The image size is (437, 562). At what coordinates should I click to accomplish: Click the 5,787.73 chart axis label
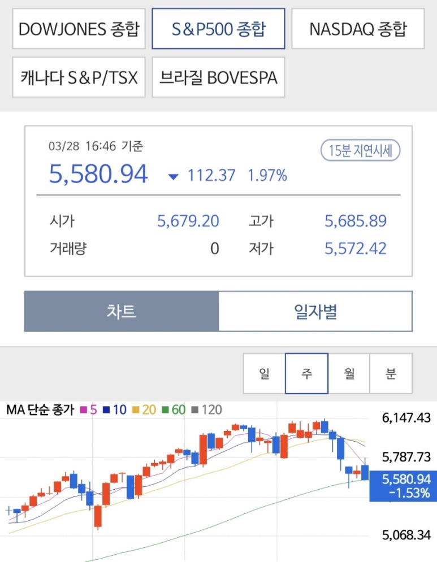click(406, 457)
